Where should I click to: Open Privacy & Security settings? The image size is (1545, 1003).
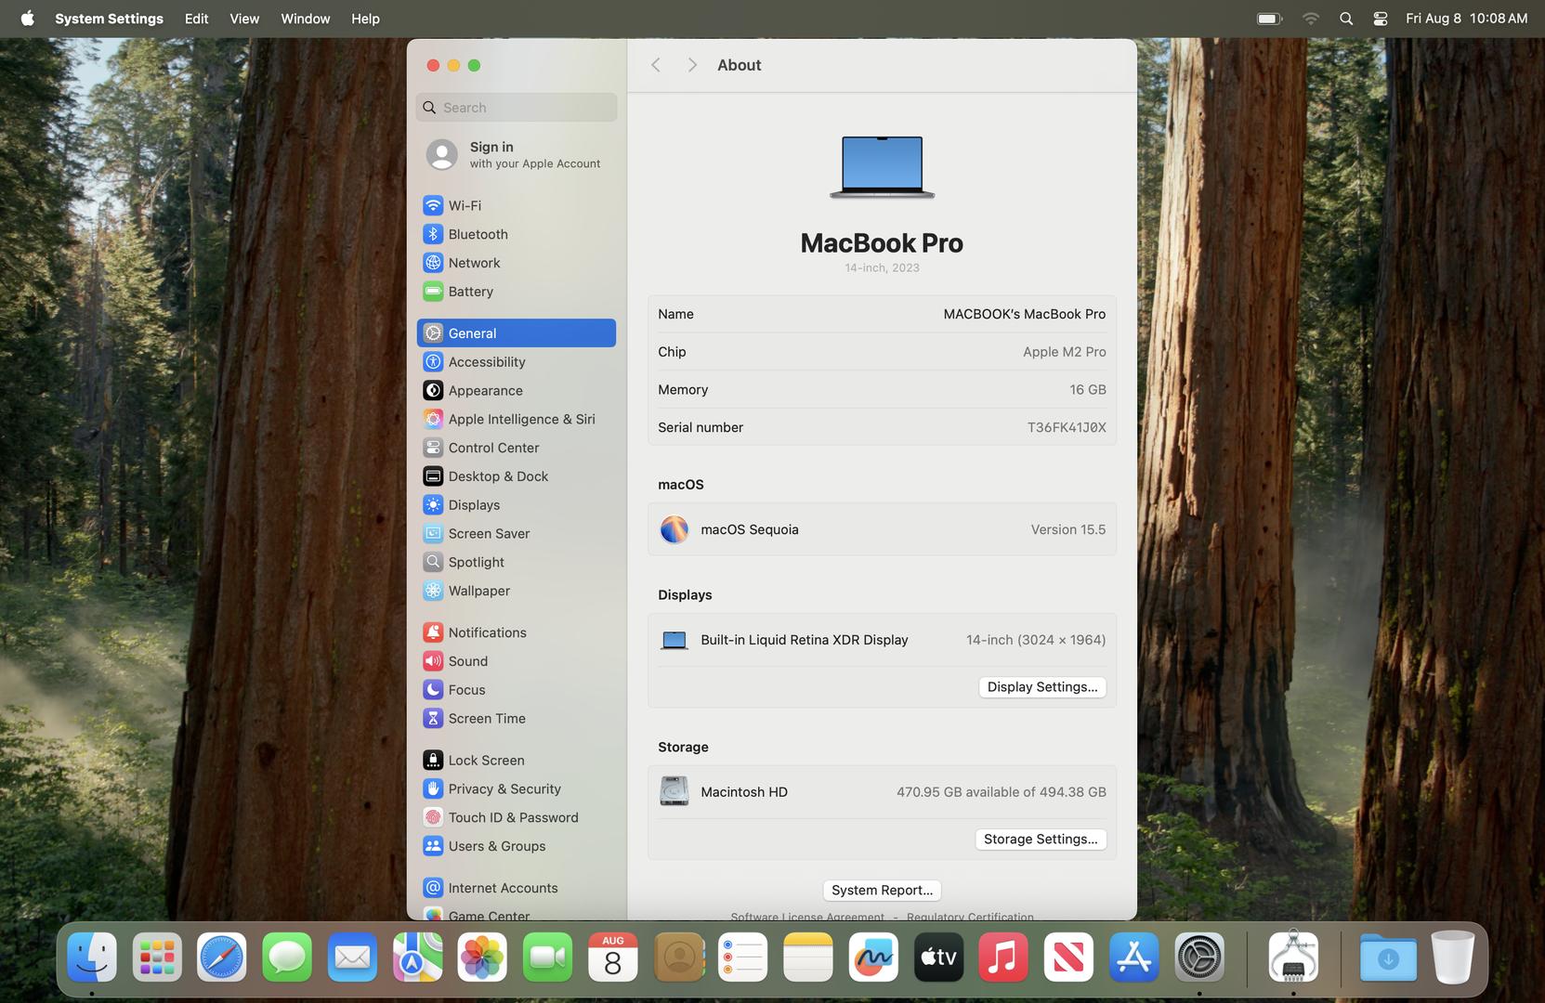516,789
